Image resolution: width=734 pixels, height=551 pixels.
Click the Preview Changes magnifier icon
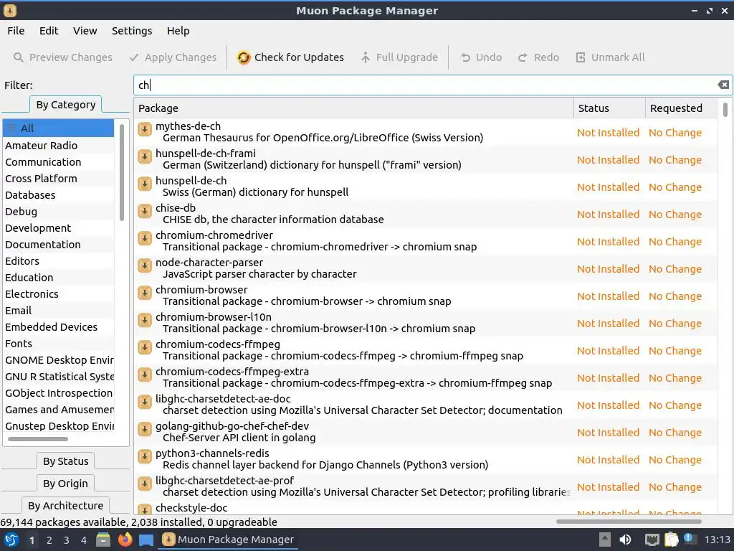coord(18,57)
